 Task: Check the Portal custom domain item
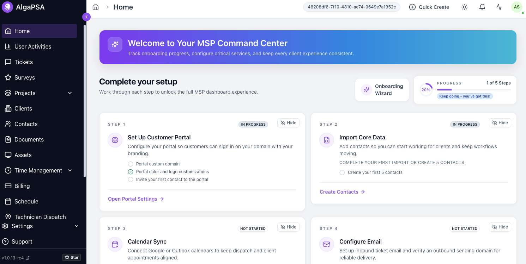(131, 164)
